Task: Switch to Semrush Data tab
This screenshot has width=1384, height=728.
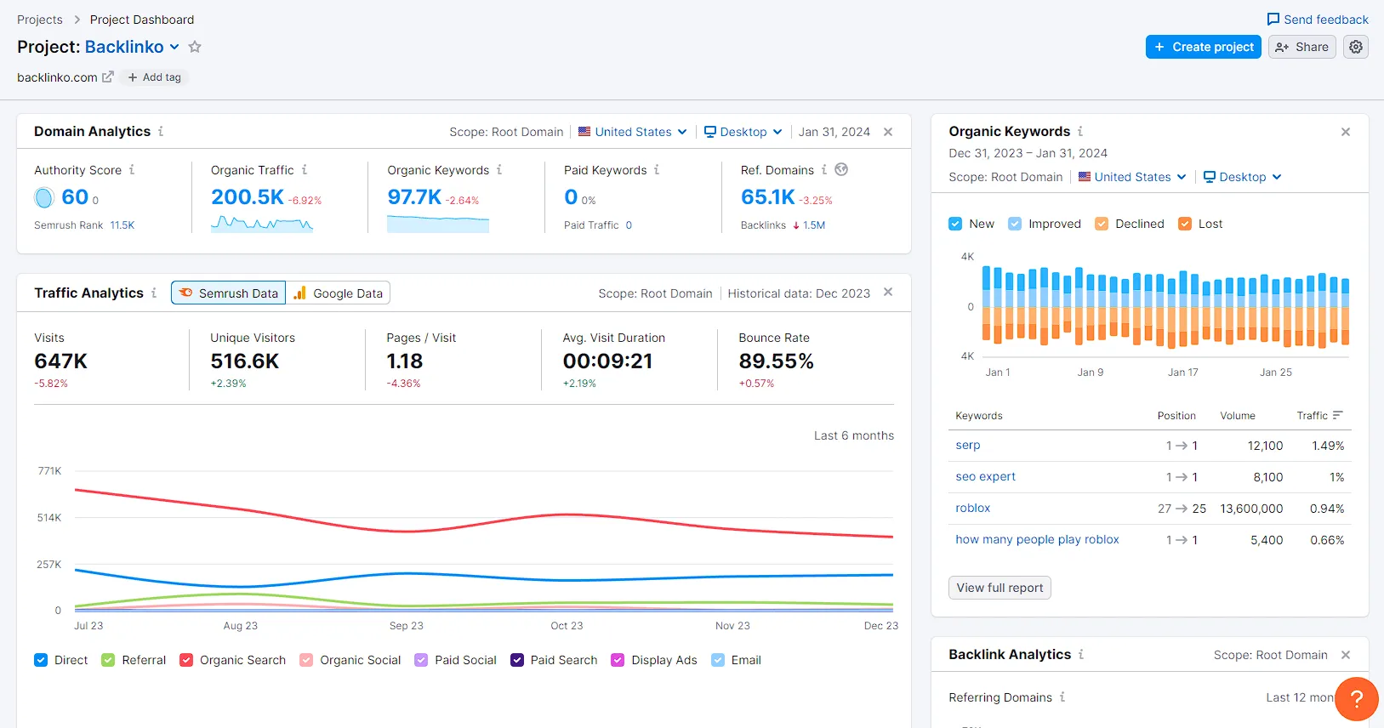Action: point(229,293)
